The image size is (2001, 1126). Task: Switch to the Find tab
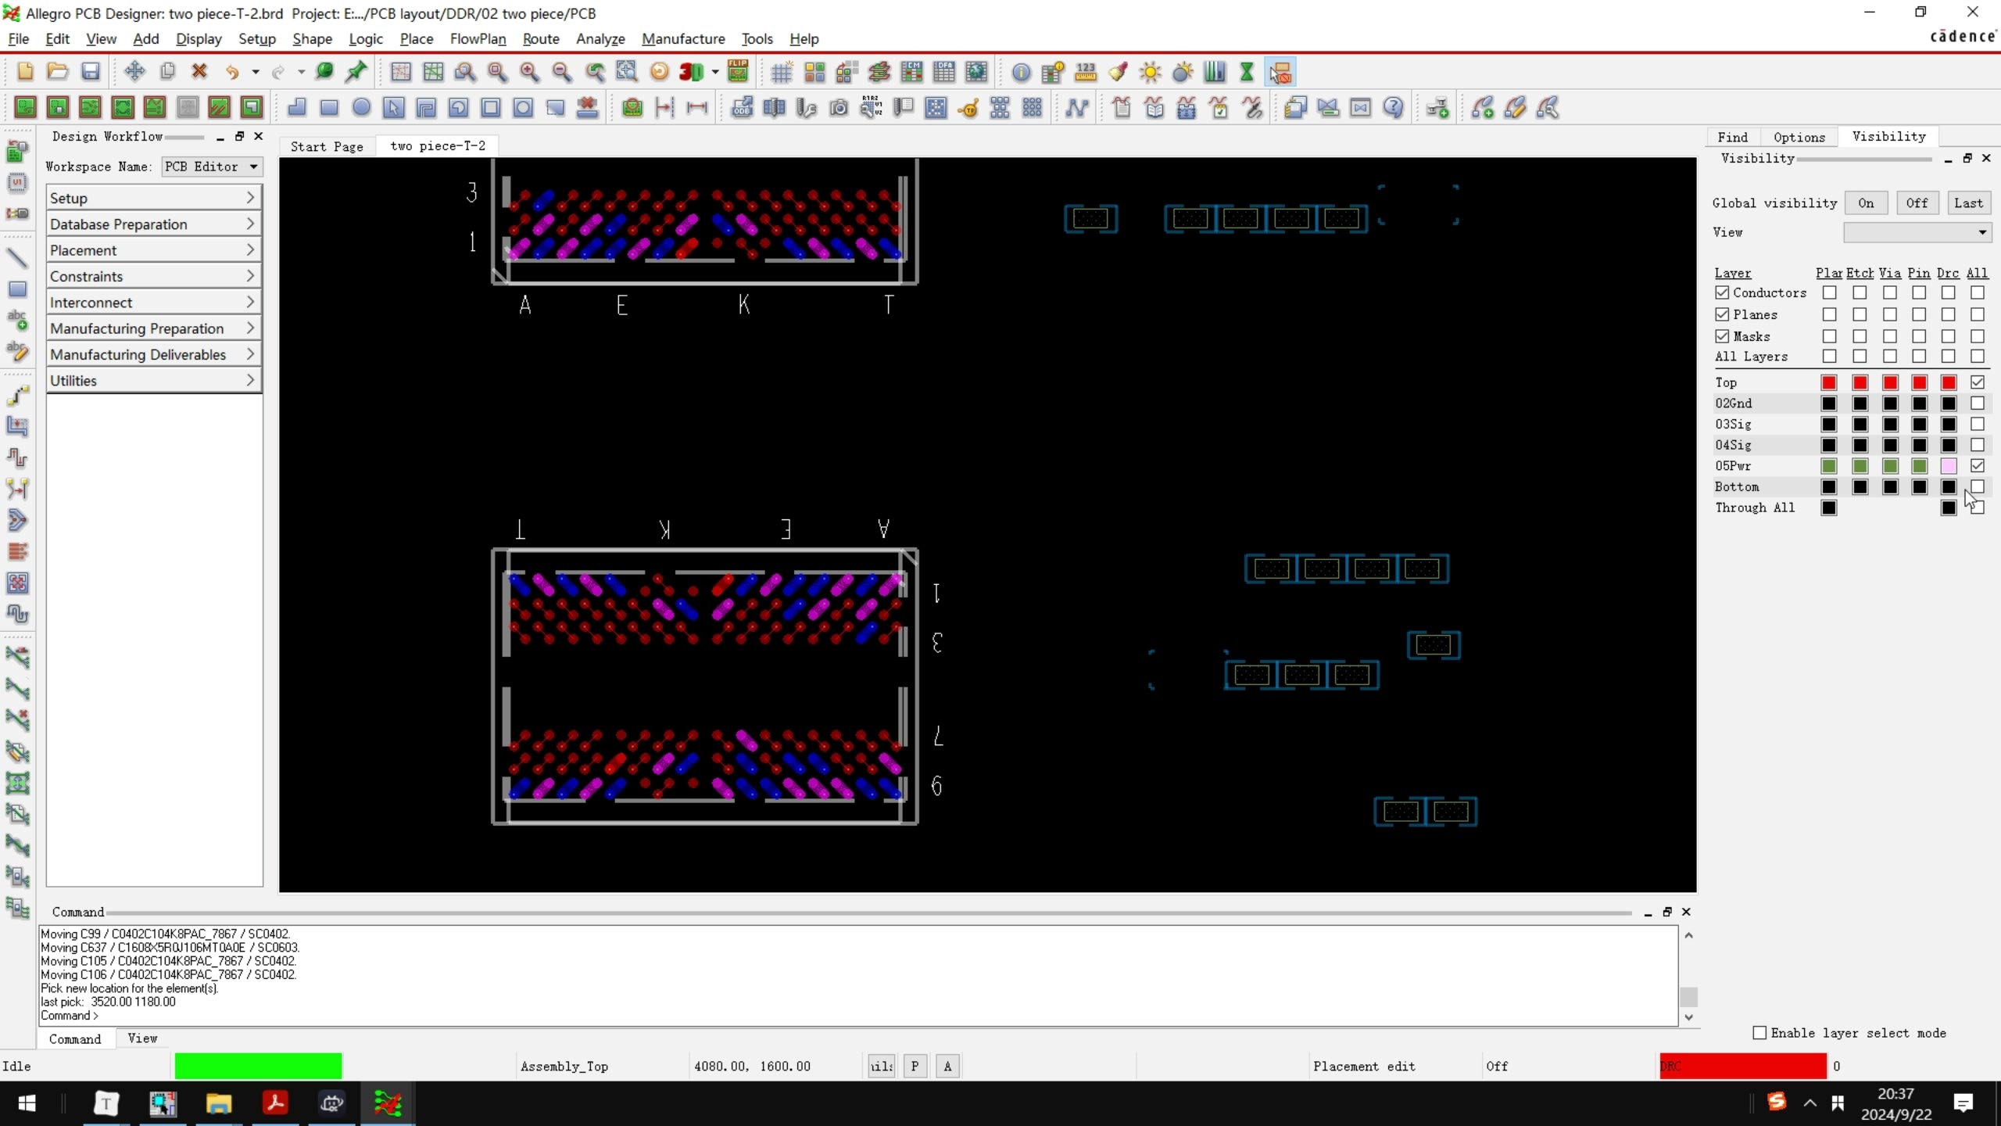click(x=1732, y=137)
